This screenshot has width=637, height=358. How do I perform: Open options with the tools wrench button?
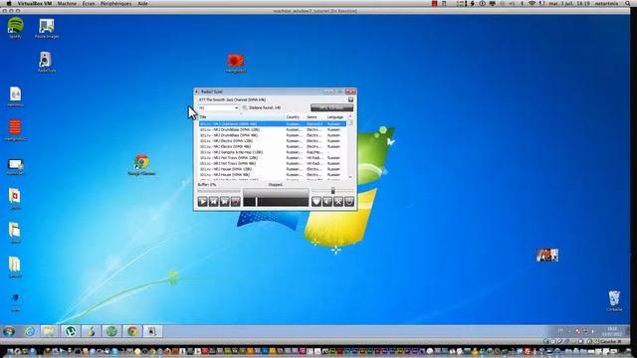click(x=338, y=201)
